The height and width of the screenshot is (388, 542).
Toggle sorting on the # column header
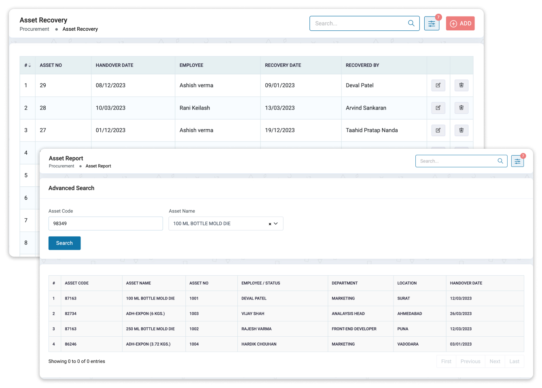[27, 65]
